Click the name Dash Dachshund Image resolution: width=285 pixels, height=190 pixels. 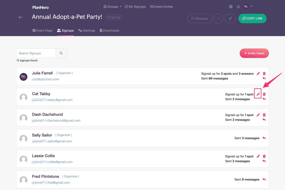click(x=47, y=114)
